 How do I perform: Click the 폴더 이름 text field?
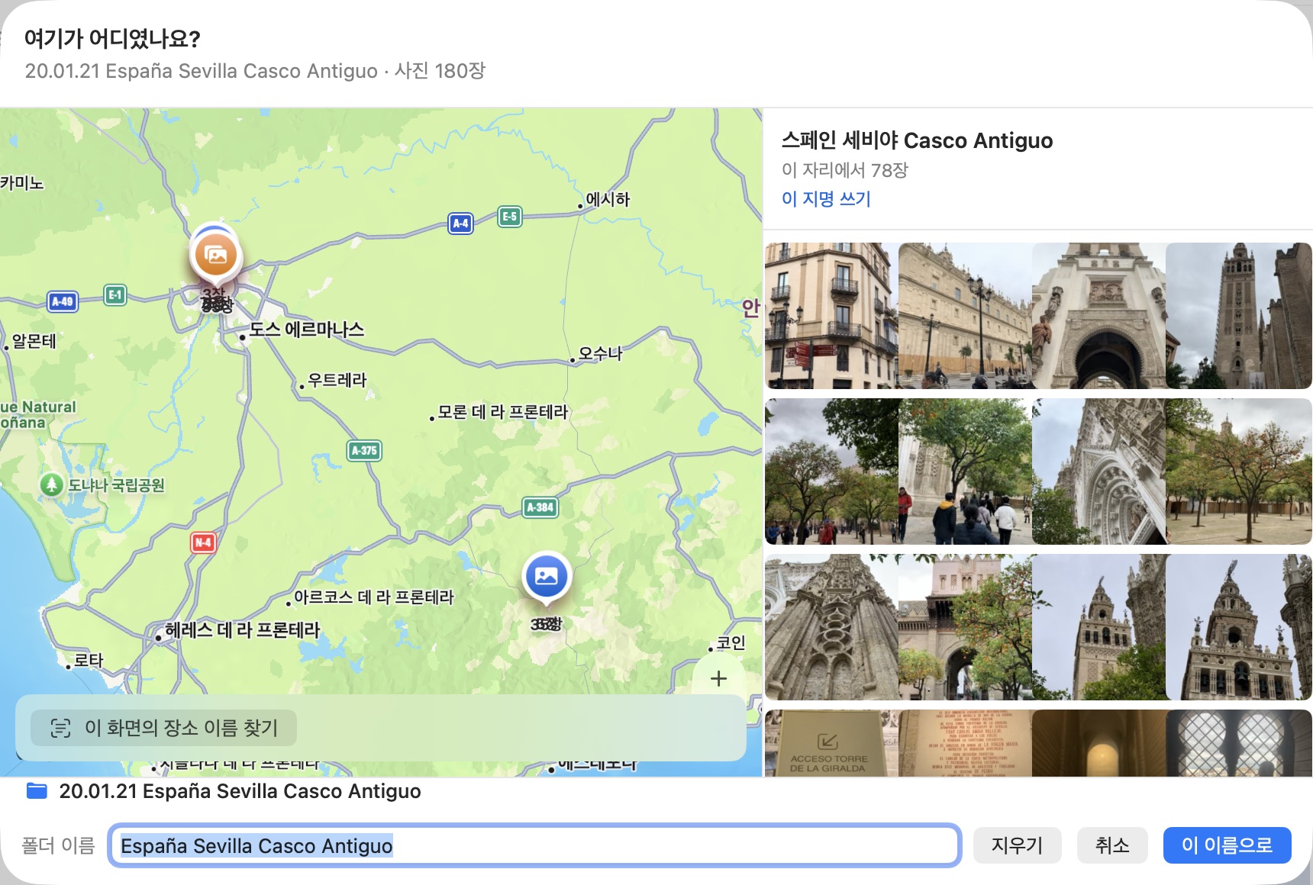(534, 845)
